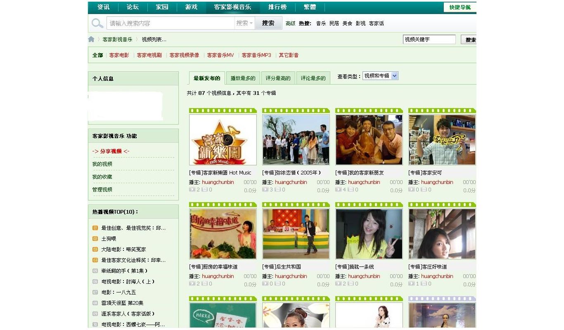This screenshot has height=330, width=564.
Task: Open 论坛 in the top navigation
Action: pyautogui.click(x=133, y=7)
